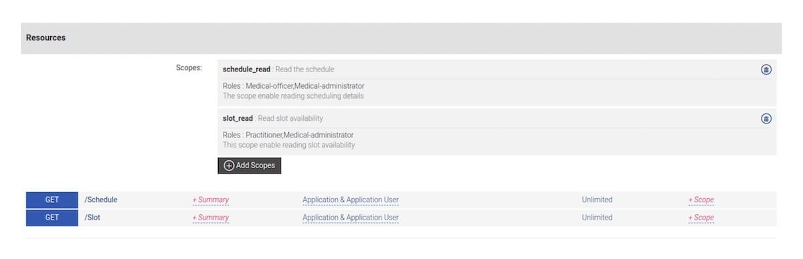The width and height of the screenshot is (803, 259).
Task: Open the Unlimited throttling tier for /Schedule
Action: pyautogui.click(x=597, y=200)
